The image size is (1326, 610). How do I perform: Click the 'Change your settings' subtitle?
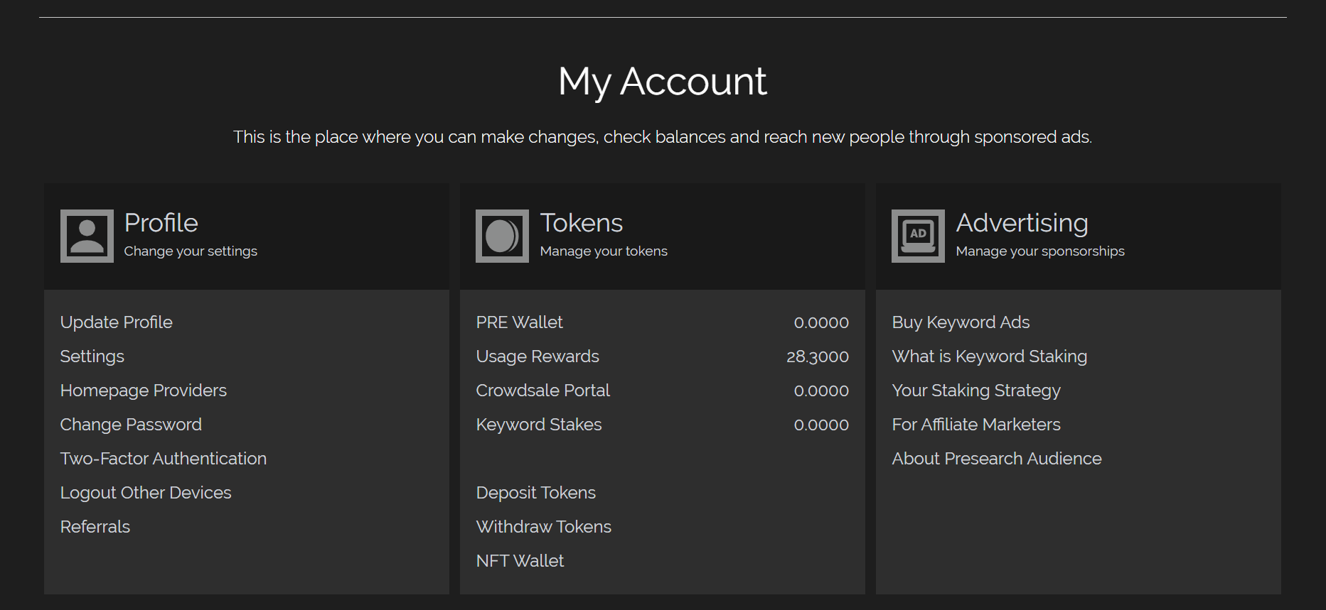191,251
